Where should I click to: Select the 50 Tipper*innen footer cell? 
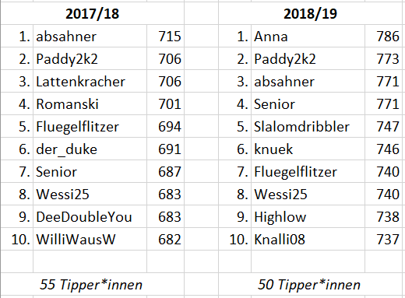(x=310, y=284)
